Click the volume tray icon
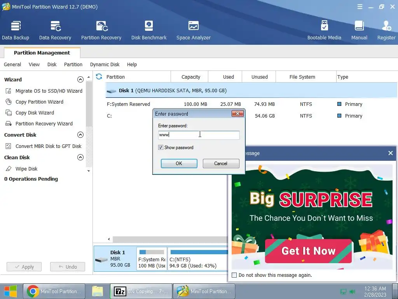This screenshot has height=299, width=398. (x=352, y=292)
